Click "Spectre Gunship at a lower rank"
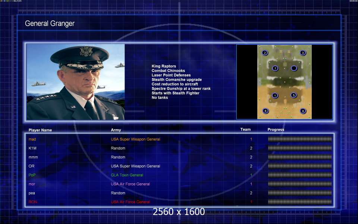This screenshot has height=224, width=358. [x=181, y=88]
